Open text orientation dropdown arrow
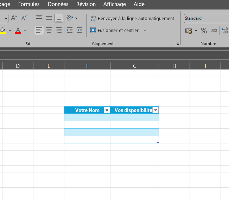This screenshot has width=229, height=200. pos(76,18)
